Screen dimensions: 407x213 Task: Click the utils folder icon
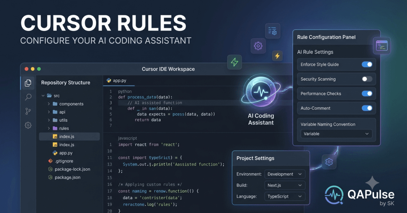tap(55, 120)
